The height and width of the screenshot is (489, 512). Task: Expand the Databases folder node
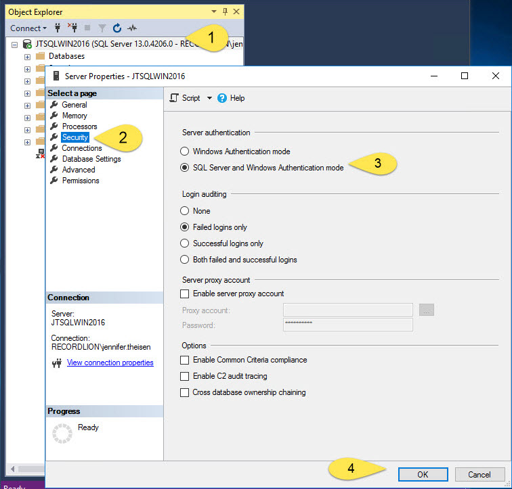27,57
